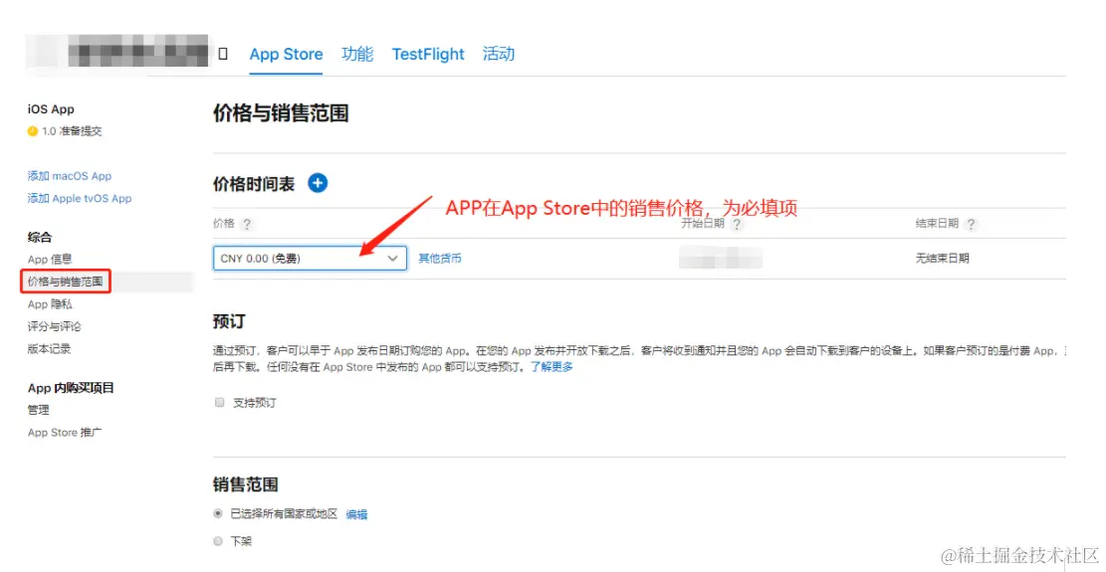The image size is (1106, 572).
Task: Click the 无结束日期 cell
Action: coord(942,259)
